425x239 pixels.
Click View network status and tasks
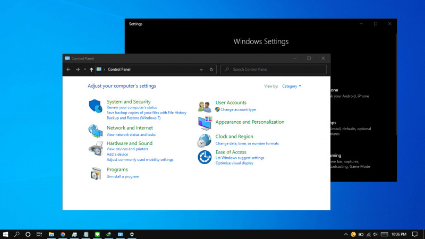pos(131,135)
